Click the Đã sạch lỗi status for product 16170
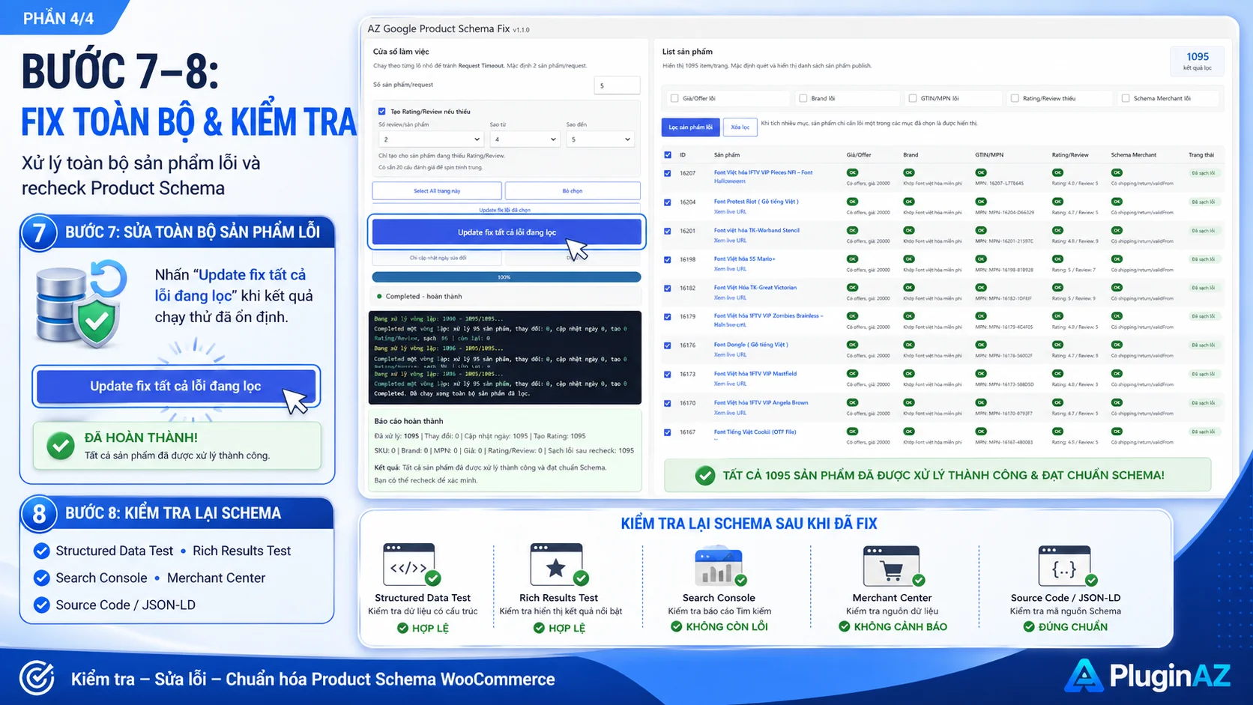 point(1203,403)
